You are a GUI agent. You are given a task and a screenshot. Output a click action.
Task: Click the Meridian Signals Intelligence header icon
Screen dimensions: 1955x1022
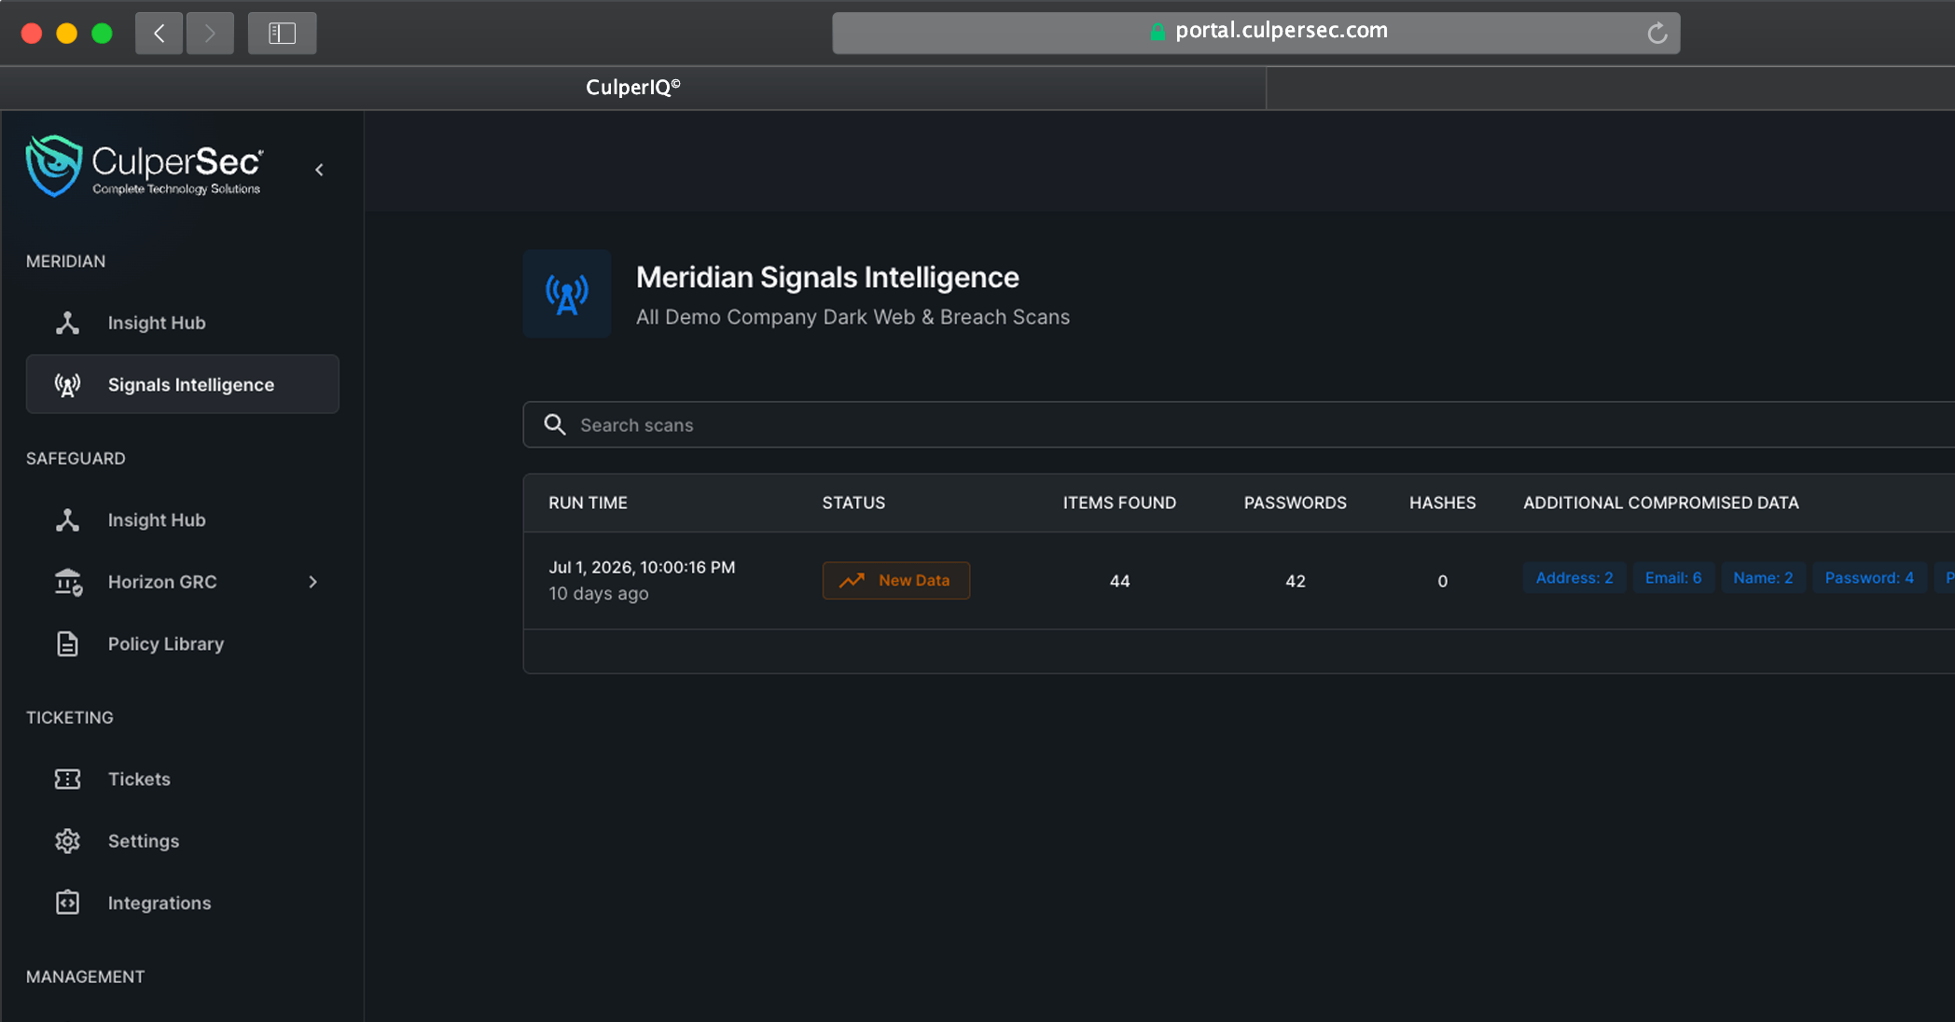[x=567, y=294]
